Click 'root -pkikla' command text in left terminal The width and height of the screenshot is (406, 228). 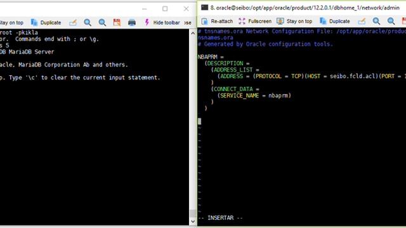pos(19,32)
